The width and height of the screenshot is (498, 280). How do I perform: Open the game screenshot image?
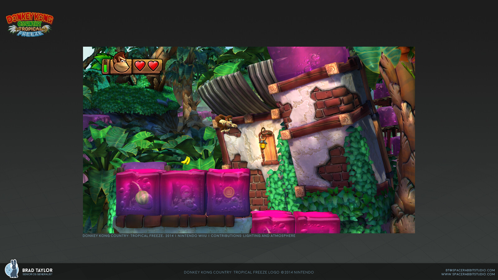pos(249,140)
